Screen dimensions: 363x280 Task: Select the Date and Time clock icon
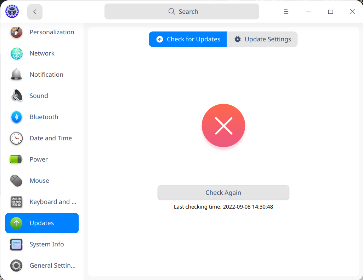16,138
